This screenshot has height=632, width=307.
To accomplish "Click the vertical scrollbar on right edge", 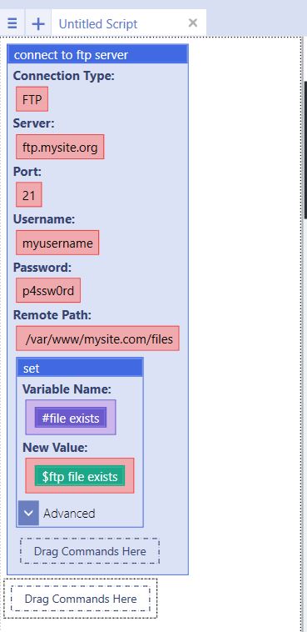I will tap(306, 150).
